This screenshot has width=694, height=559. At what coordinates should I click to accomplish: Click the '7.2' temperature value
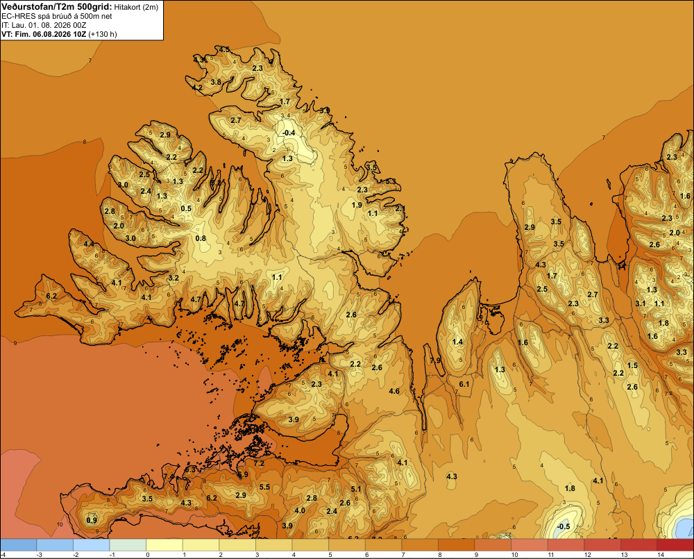(x=259, y=464)
